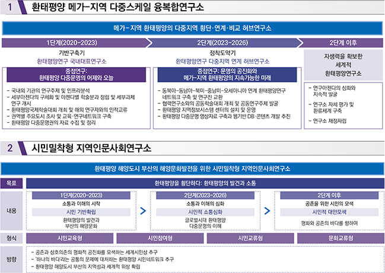Click the section number 1 badge

(10, 7)
